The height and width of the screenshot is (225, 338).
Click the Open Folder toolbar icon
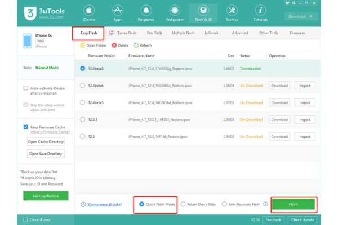tap(82, 46)
